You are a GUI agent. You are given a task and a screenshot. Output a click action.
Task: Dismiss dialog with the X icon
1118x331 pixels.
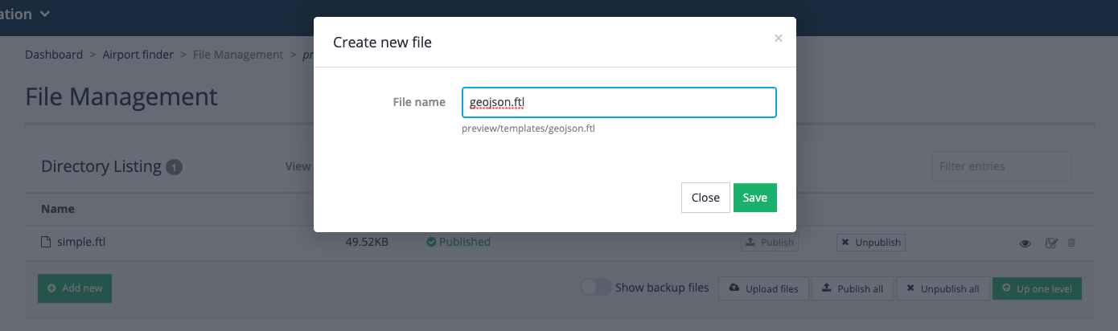[x=778, y=38]
